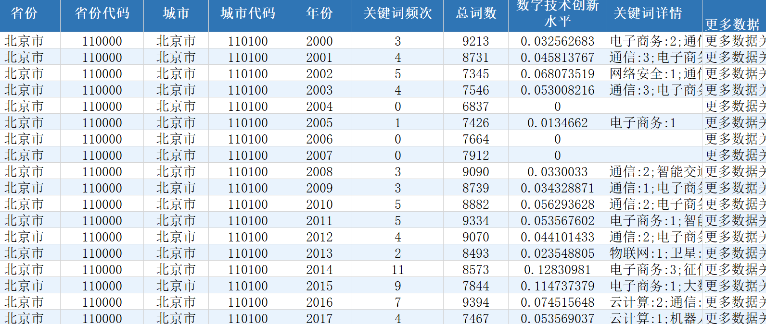Click total words cell 9334
Screen dimensions: 766x324
point(476,221)
